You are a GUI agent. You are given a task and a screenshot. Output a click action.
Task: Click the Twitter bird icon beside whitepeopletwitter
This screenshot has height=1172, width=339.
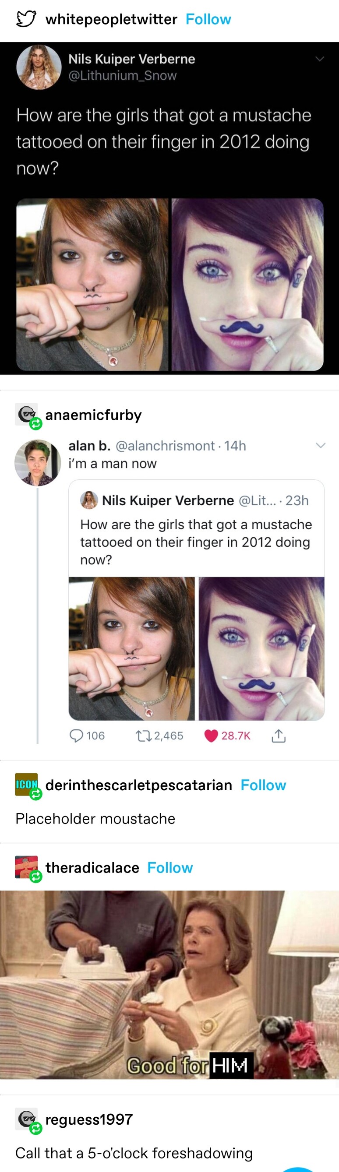pos(26,19)
